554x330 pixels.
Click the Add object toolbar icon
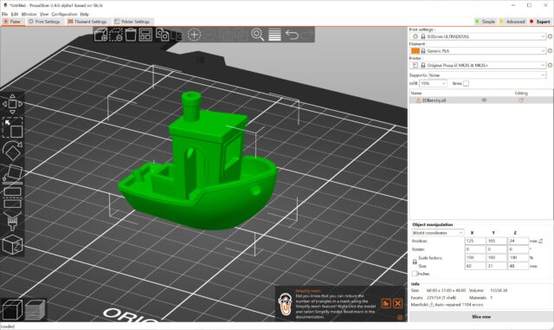100,35
